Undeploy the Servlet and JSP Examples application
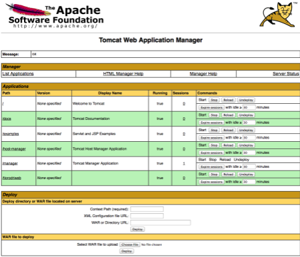 [246, 130]
